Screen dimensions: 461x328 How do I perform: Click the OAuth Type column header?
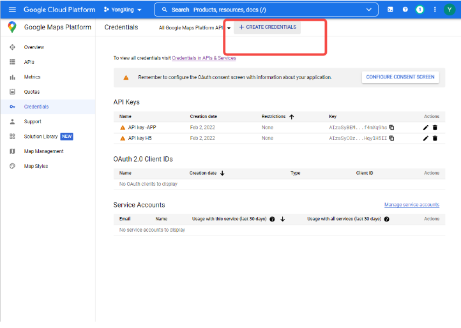[296, 173]
